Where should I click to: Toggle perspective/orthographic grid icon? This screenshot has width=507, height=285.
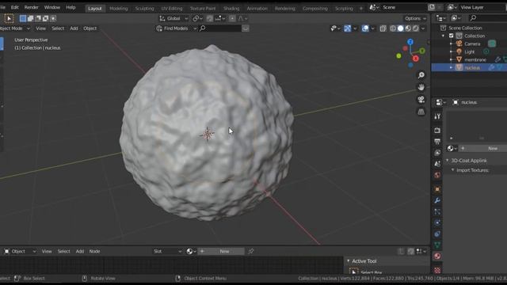click(x=421, y=112)
